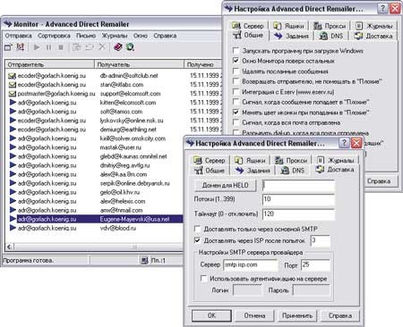Screen dimensions: 403x327
Task: Switch to Ящики tab in front settings window
Action: click(x=250, y=160)
